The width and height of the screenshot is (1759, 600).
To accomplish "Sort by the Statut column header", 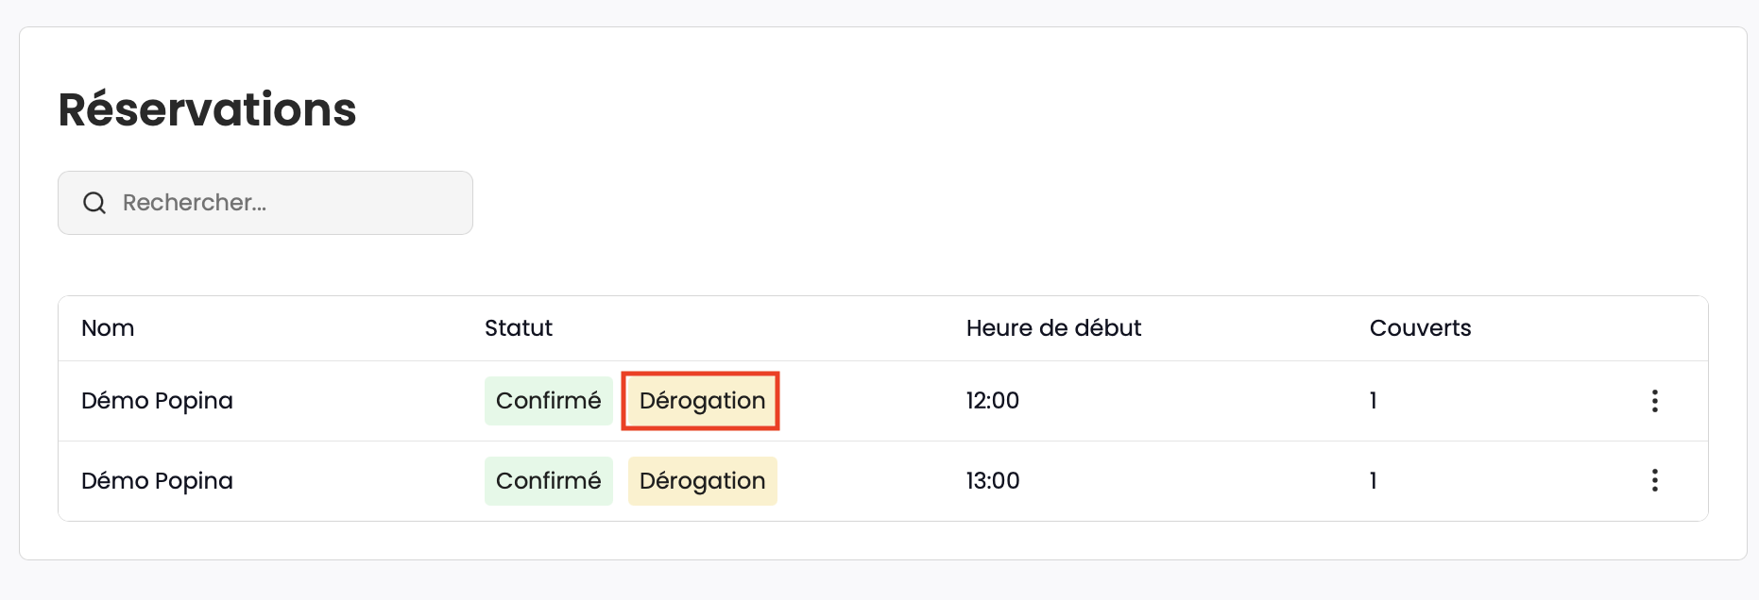I will pyautogui.click(x=519, y=328).
